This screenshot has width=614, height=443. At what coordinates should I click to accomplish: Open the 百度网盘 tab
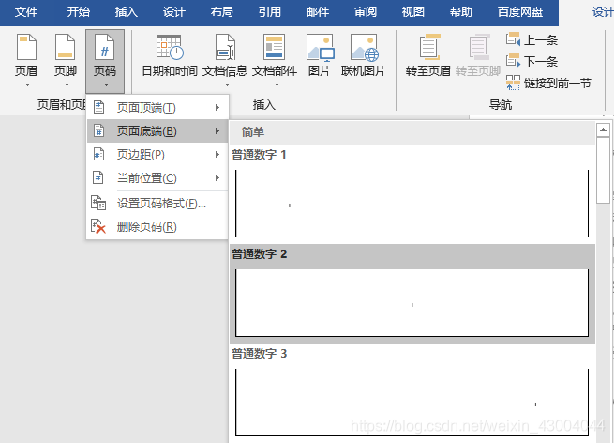coord(520,12)
